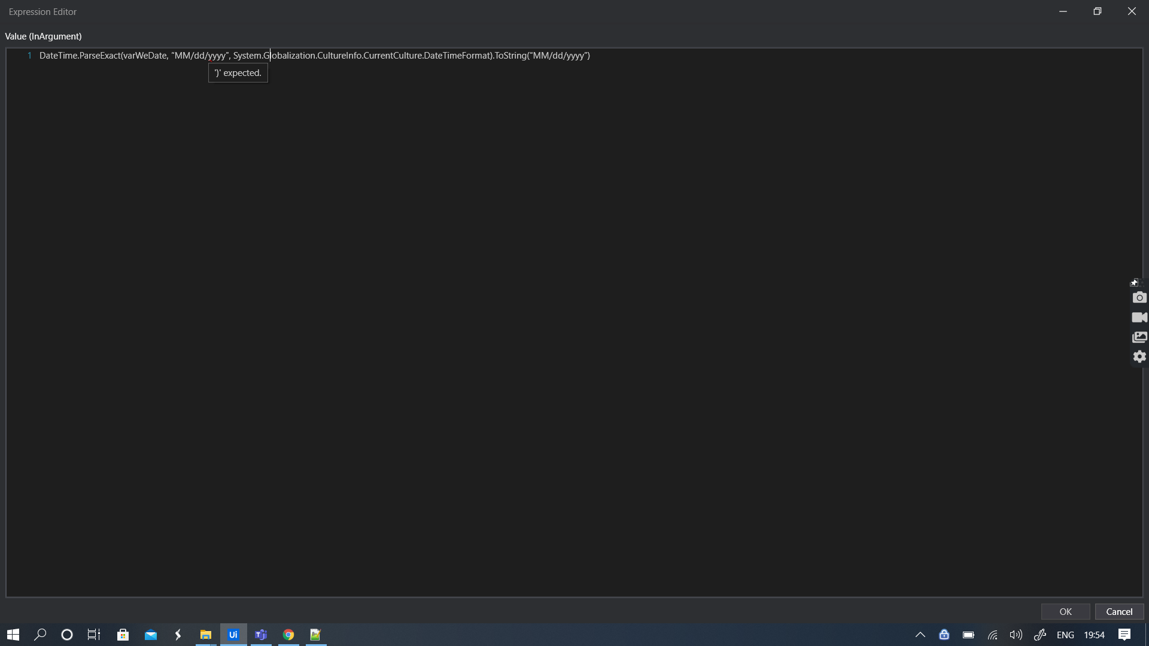Open the Windows Start menu
Screen dimensions: 1149x646
coord(13,635)
